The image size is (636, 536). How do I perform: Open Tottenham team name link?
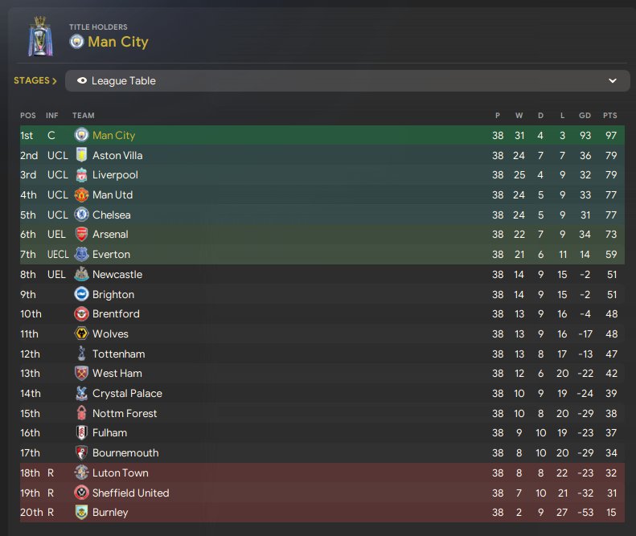[118, 354]
